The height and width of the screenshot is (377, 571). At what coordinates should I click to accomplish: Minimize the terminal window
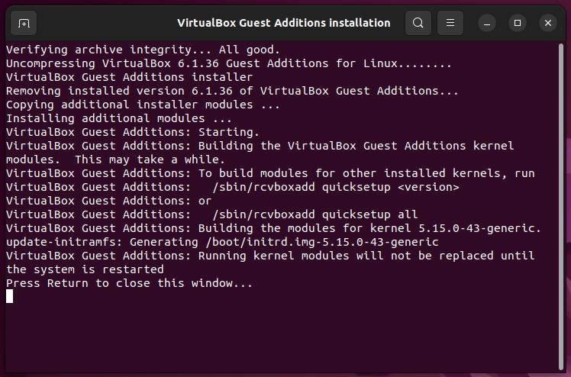coord(487,23)
